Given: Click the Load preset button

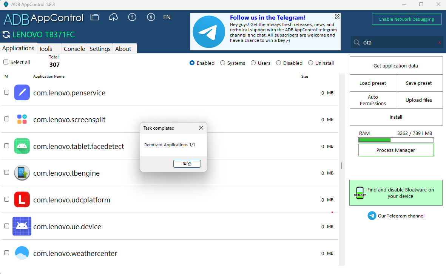Looking at the screenshot, I should click(x=373, y=83).
